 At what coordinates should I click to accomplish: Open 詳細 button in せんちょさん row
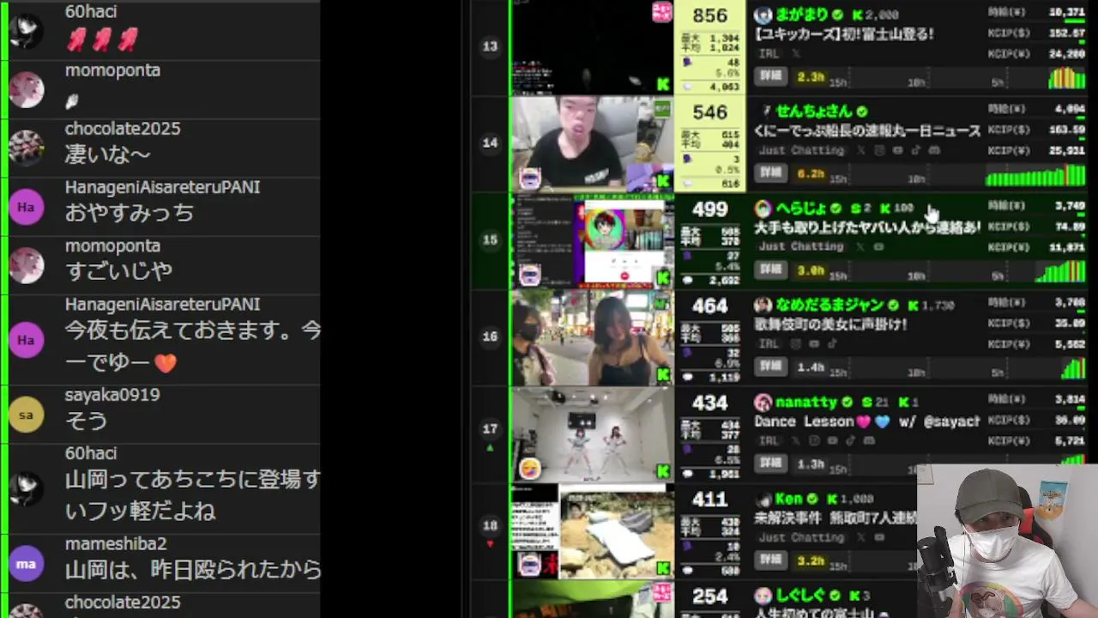tap(770, 173)
